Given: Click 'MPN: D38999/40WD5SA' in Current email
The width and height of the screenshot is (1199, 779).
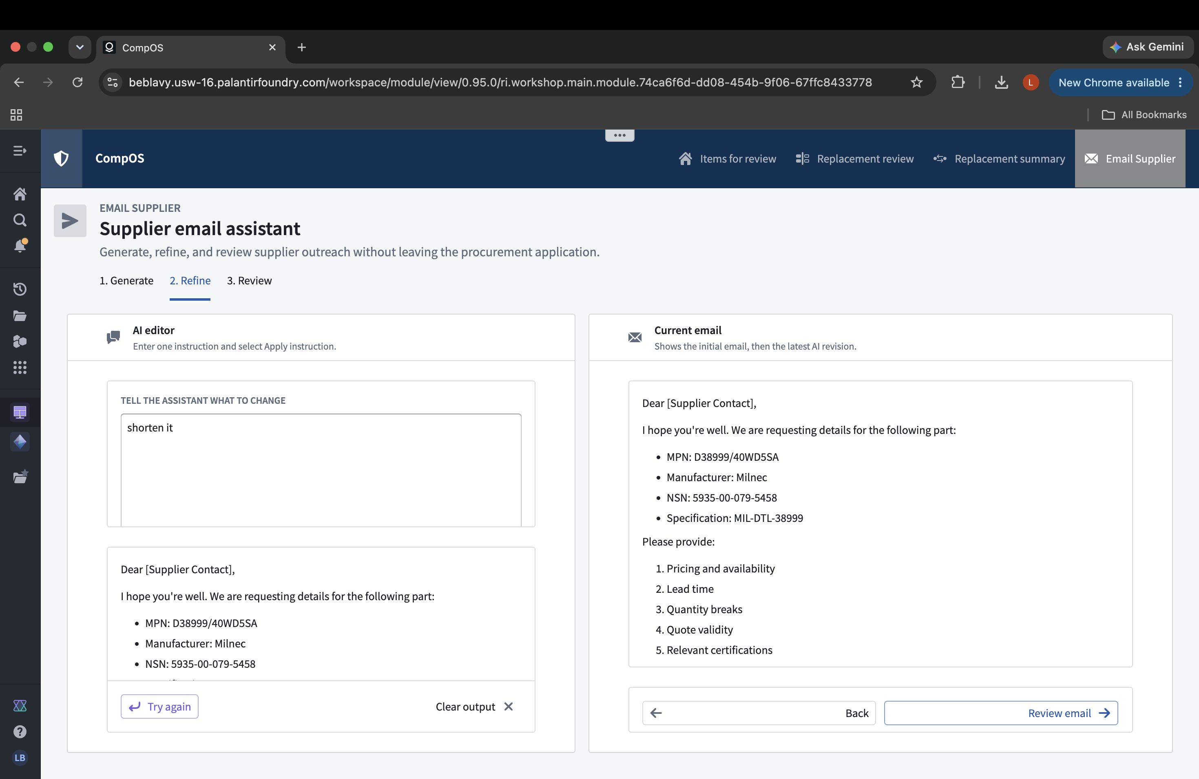Looking at the screenshot, I should tap(722, 457).
